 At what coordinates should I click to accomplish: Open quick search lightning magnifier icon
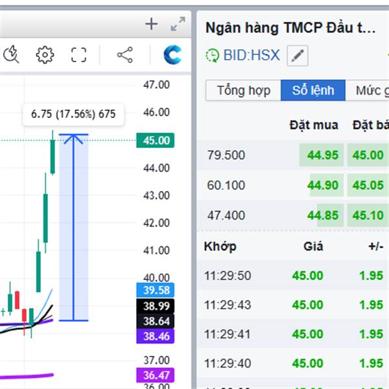coord(11,54)
